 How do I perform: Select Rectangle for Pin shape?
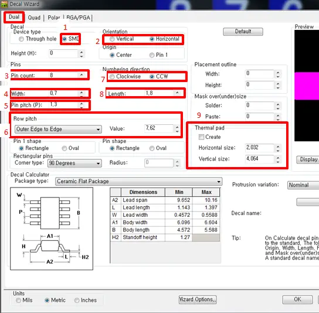(x=124, y=148)
